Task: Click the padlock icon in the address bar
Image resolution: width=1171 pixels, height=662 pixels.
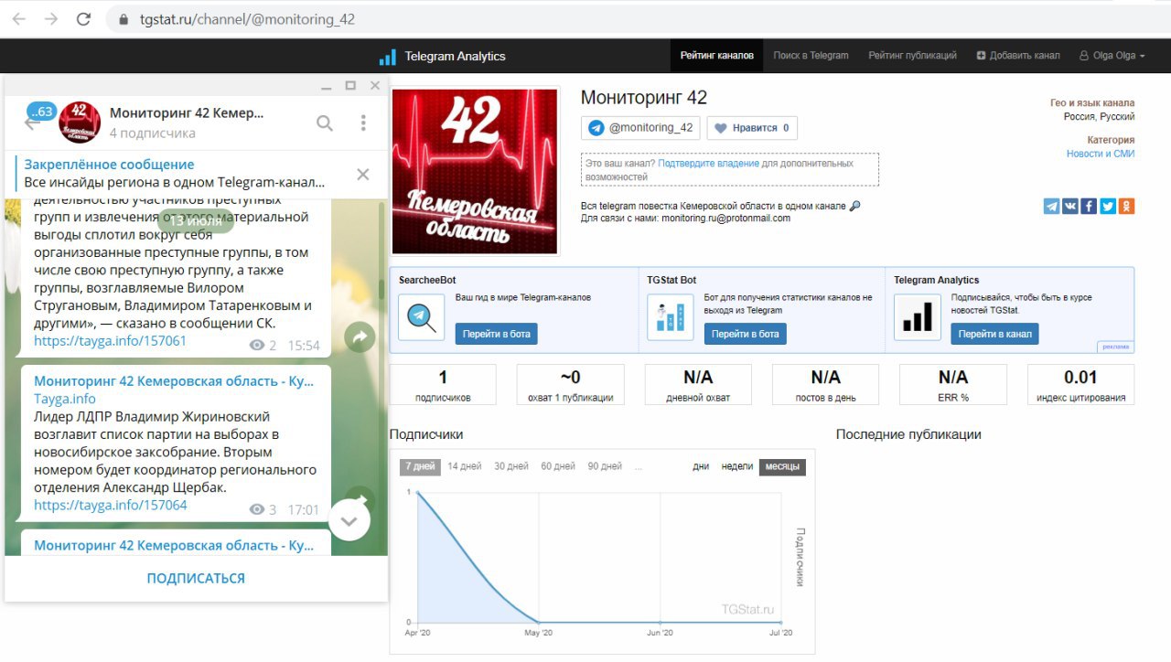Action: coord(124,19)
